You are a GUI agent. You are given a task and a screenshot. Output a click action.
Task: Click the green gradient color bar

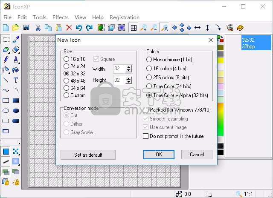(x=221, y=119)
